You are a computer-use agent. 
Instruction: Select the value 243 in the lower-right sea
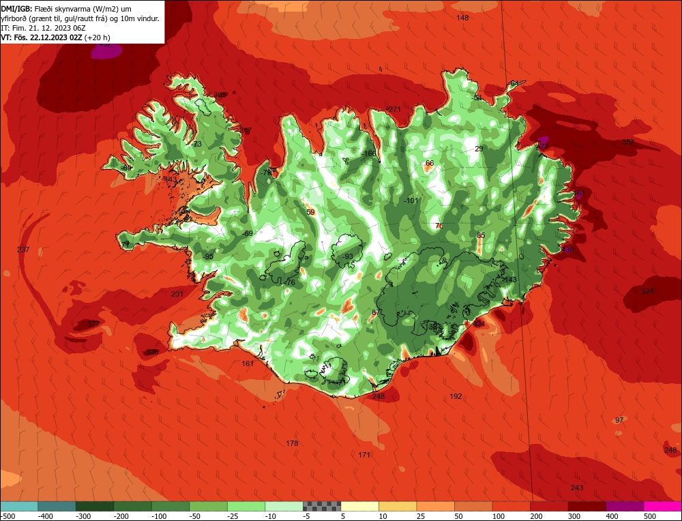(577, 488)
